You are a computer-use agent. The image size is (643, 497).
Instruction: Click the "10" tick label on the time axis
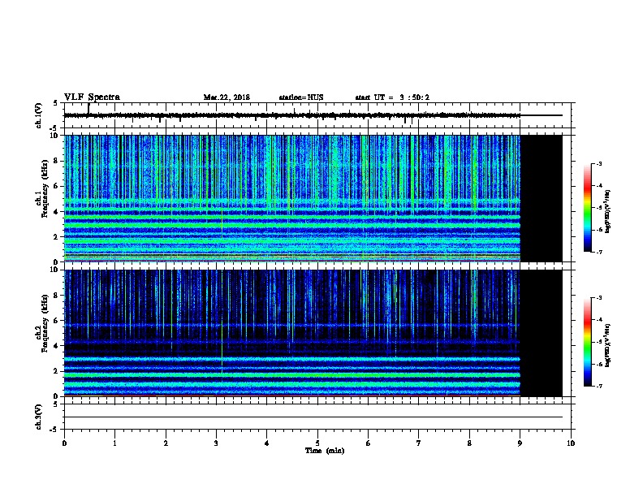coord(571,443)
